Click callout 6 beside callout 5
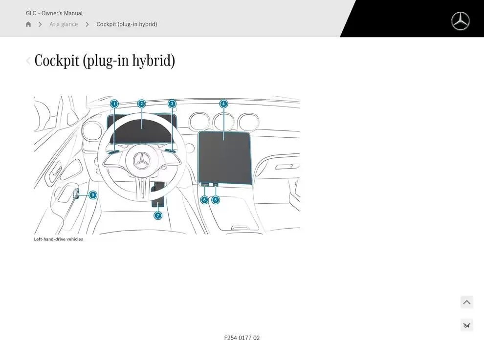The height and width of the screenshot is (342, 484). 204,199
